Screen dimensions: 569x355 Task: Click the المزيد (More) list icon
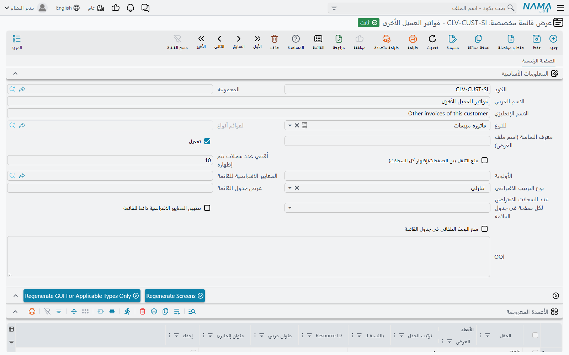pos(17,39)
